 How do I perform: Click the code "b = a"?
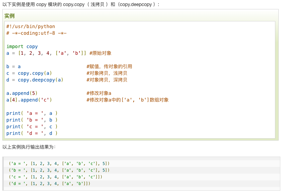coord(14,66)
